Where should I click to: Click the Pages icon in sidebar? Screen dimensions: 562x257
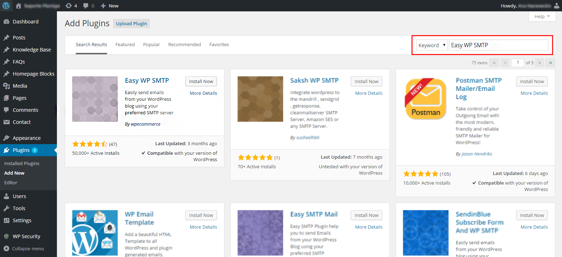coord(6,98)
